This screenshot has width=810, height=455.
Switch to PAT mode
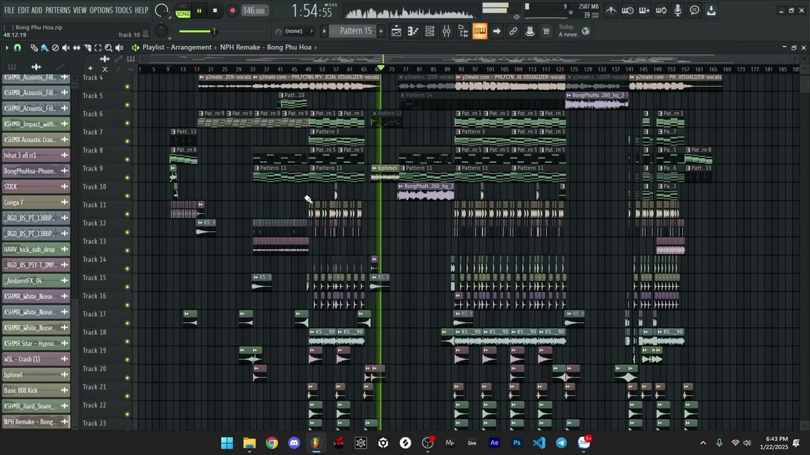pyautogui.click(x=183, y=6)
